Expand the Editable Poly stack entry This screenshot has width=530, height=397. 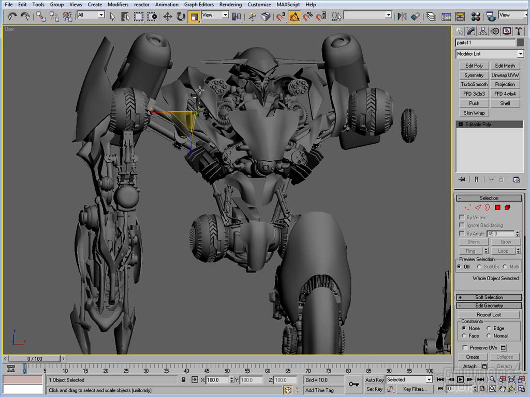461,124
